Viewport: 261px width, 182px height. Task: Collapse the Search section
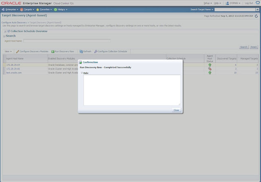[x=4, y=36]
